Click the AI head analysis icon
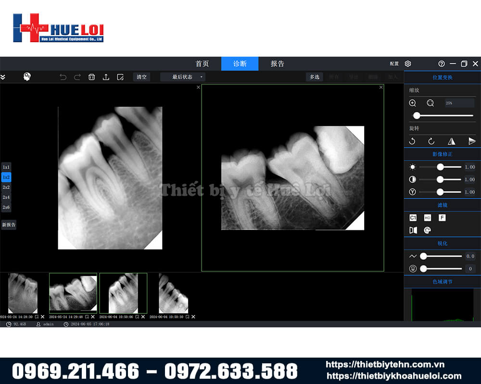Screen dimensions: 481x384 tap(27, 77)
